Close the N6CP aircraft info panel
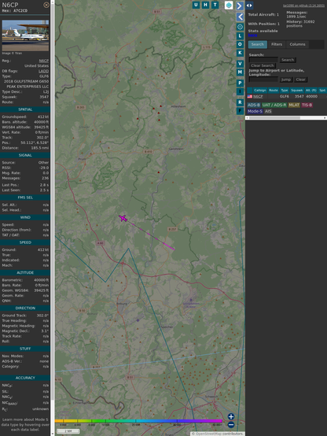This screenshot has width=327, height=436. tap(46, 5)
